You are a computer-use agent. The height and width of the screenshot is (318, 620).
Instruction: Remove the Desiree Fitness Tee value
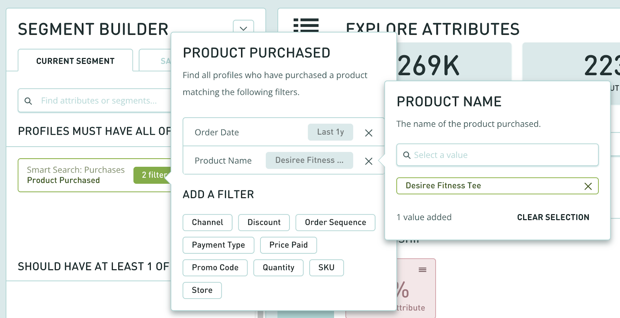point(588,186)
